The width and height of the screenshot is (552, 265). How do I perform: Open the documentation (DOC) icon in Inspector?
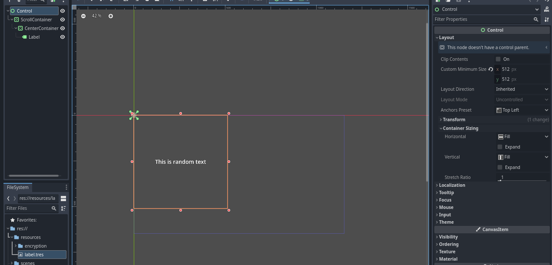pos(546,10)
